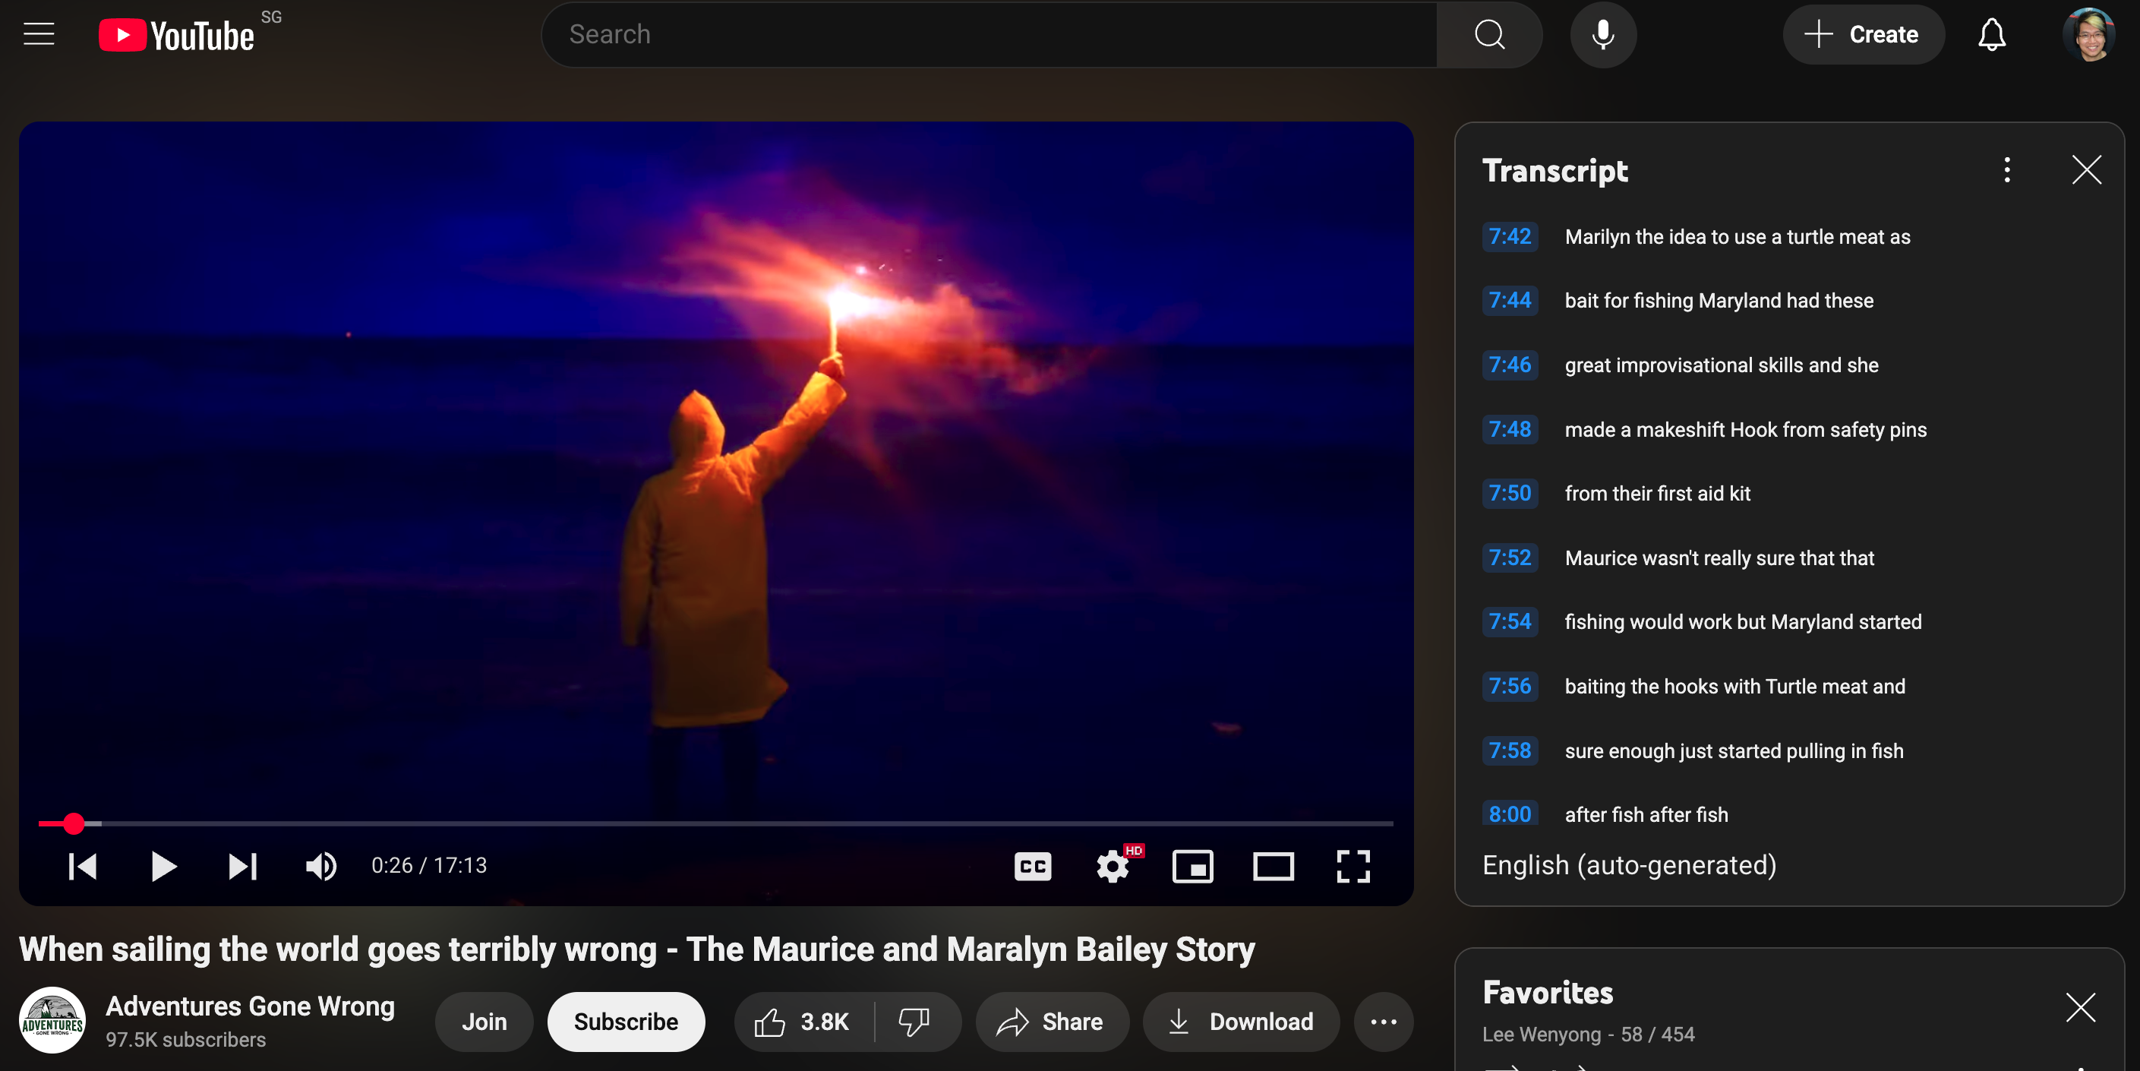Open more actions menu beside Download
Screen dimensions: 2140x1071
pos(1382,1021)
